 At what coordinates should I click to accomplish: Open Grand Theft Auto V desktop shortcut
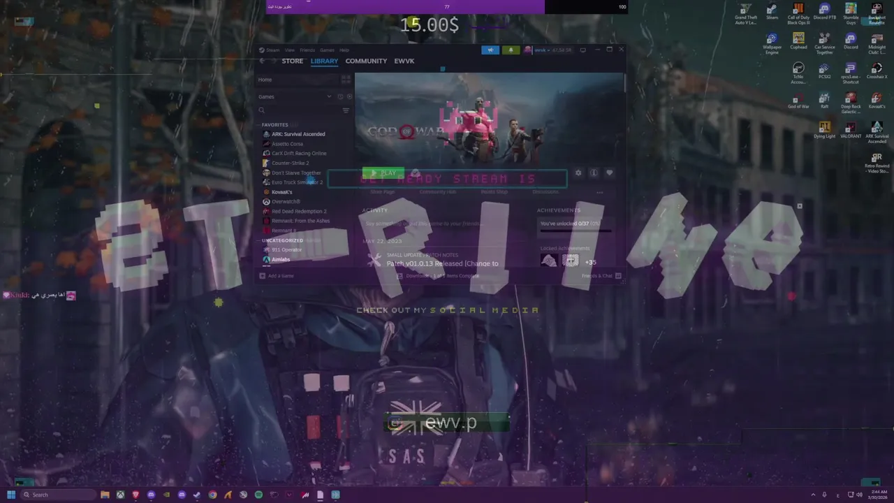pos(746,14)
